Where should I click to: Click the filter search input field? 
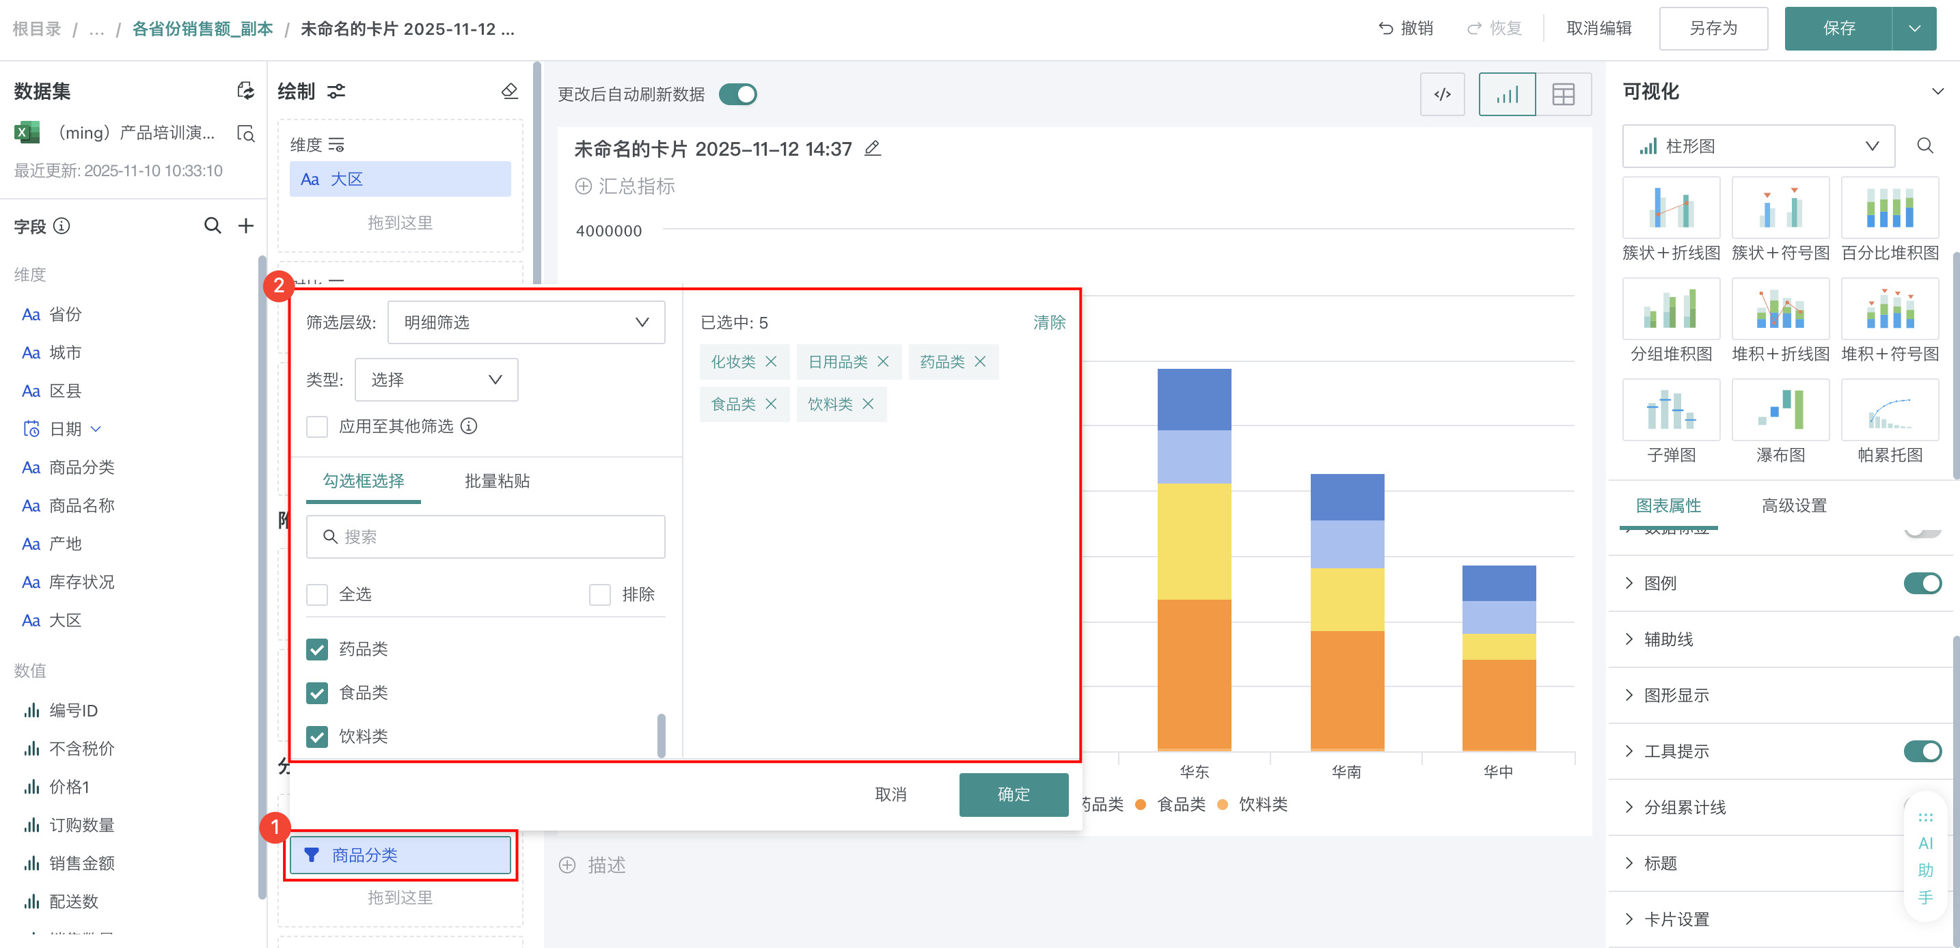(485, 537)
